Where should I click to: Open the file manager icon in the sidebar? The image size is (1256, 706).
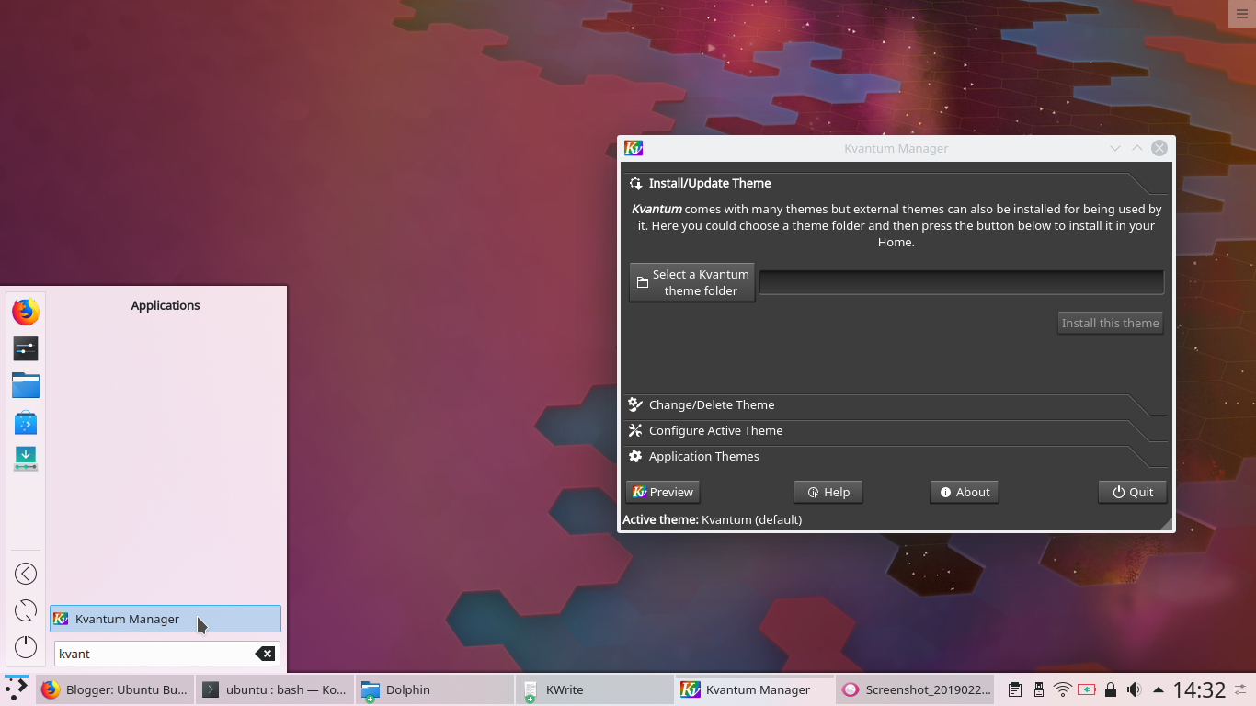coord(25,385)
